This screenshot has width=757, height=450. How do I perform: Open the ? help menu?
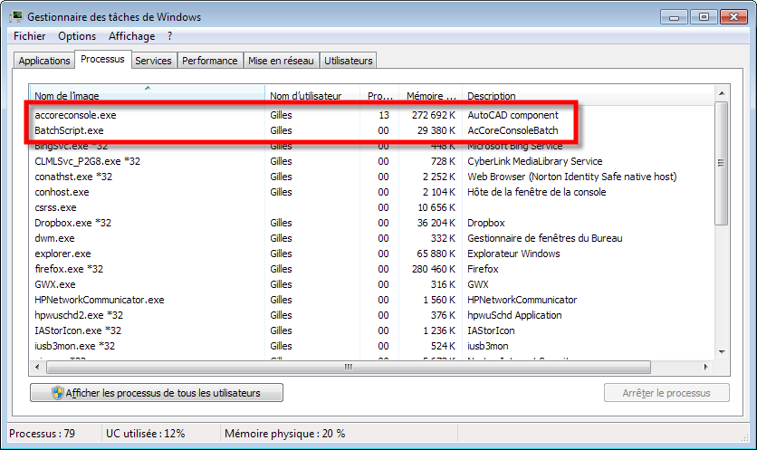click(x=170, y=36)
